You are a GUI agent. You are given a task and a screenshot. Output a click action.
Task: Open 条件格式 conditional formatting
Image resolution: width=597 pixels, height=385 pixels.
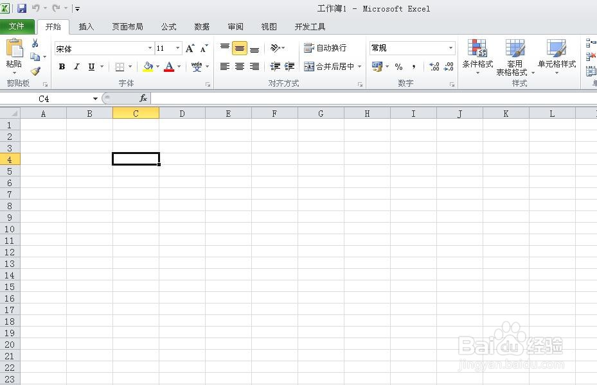(477, 56)
